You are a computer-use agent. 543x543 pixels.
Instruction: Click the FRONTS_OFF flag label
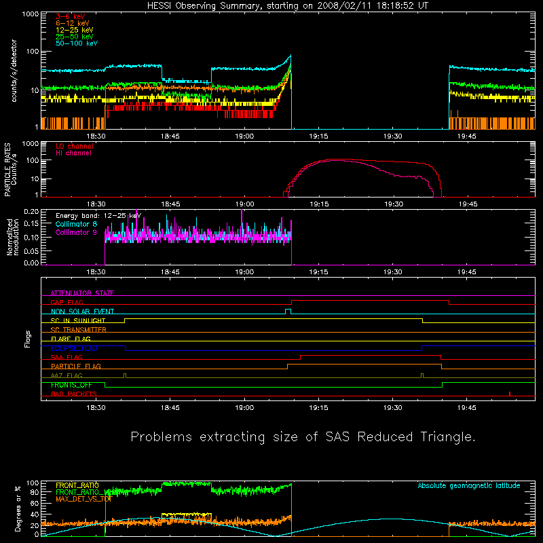tap(71, 385)
